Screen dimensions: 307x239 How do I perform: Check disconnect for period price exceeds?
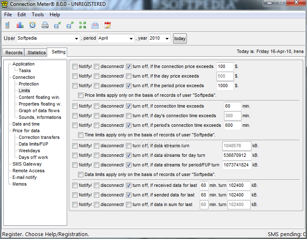tap(96, 86)
